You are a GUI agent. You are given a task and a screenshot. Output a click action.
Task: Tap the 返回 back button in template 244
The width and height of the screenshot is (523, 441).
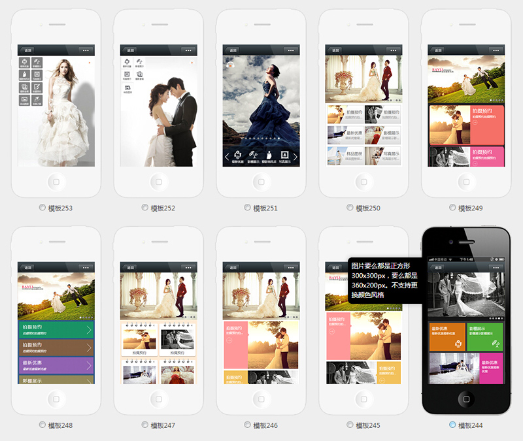click(437, 268)
